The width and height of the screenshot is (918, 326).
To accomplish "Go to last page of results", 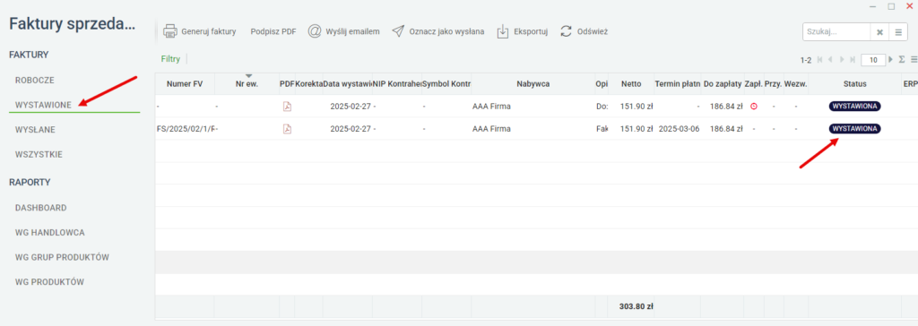I will point(853,60).
